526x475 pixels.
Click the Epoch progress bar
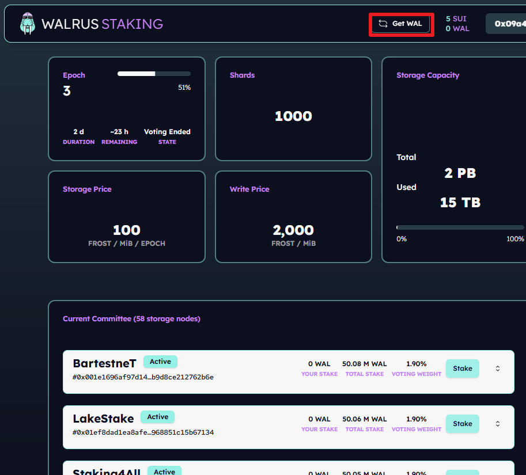click(x=154, y=74)
